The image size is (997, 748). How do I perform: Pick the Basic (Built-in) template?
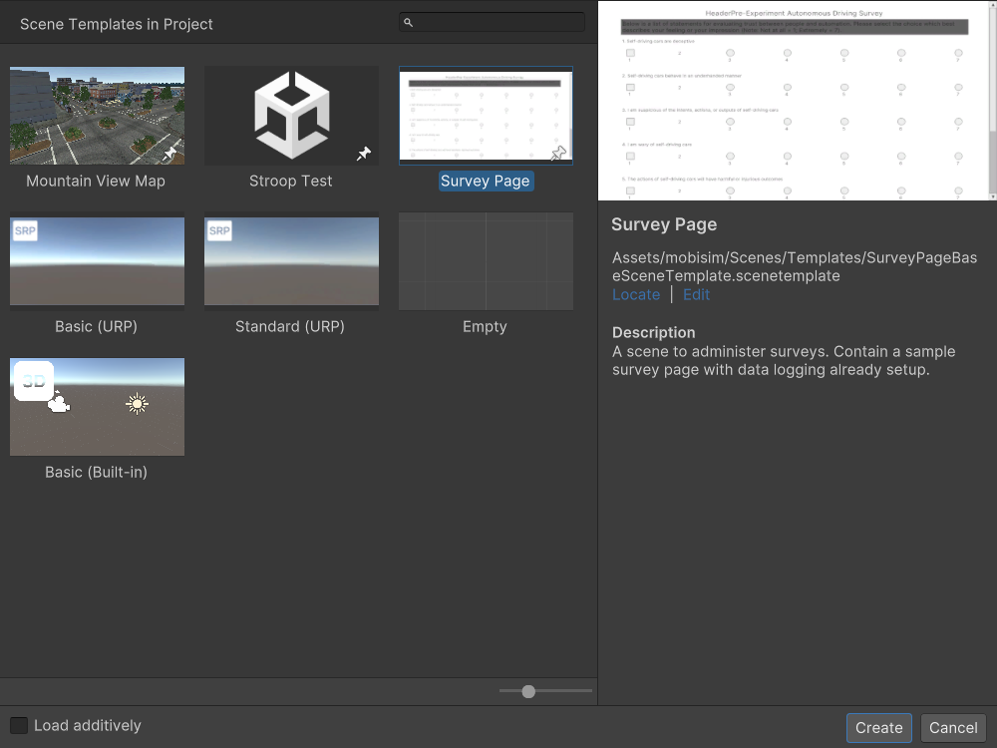pos(98,407)
